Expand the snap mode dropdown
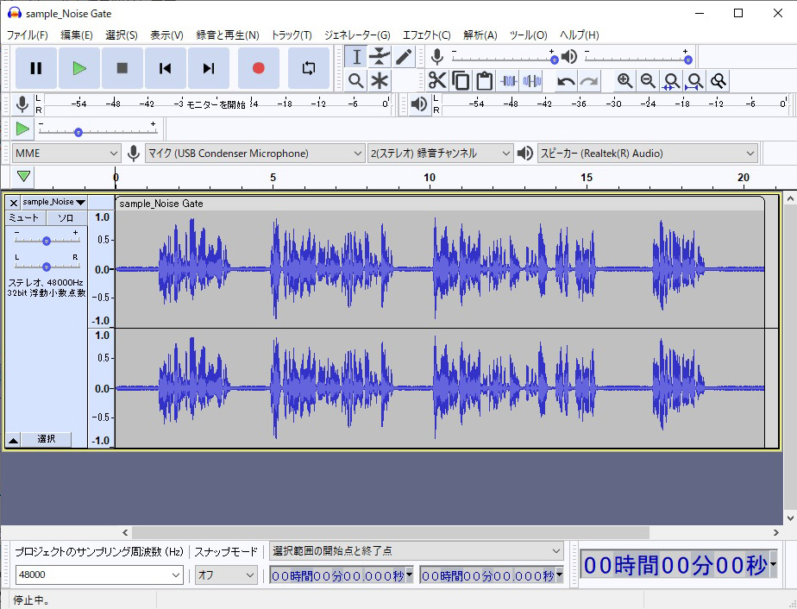 (226, 574)
